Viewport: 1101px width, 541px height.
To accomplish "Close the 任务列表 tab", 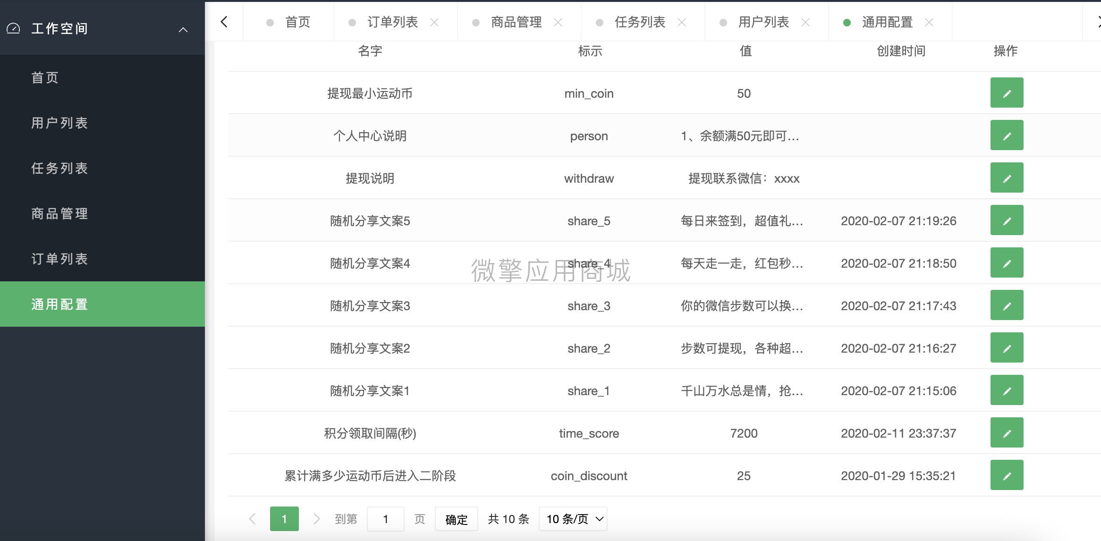I will pos(682,22).
